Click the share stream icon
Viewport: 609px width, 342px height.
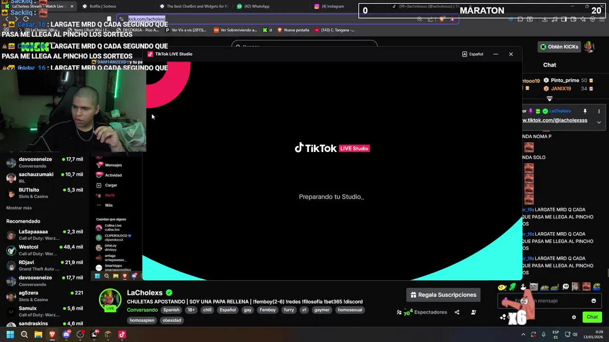pyautogui.click(x=457, y=312)
